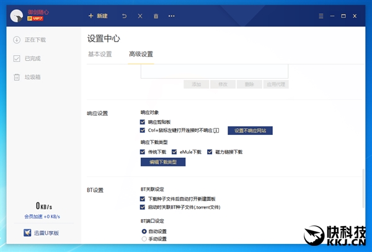
Task: Open the 已完成 list
Action: [33, 58]
